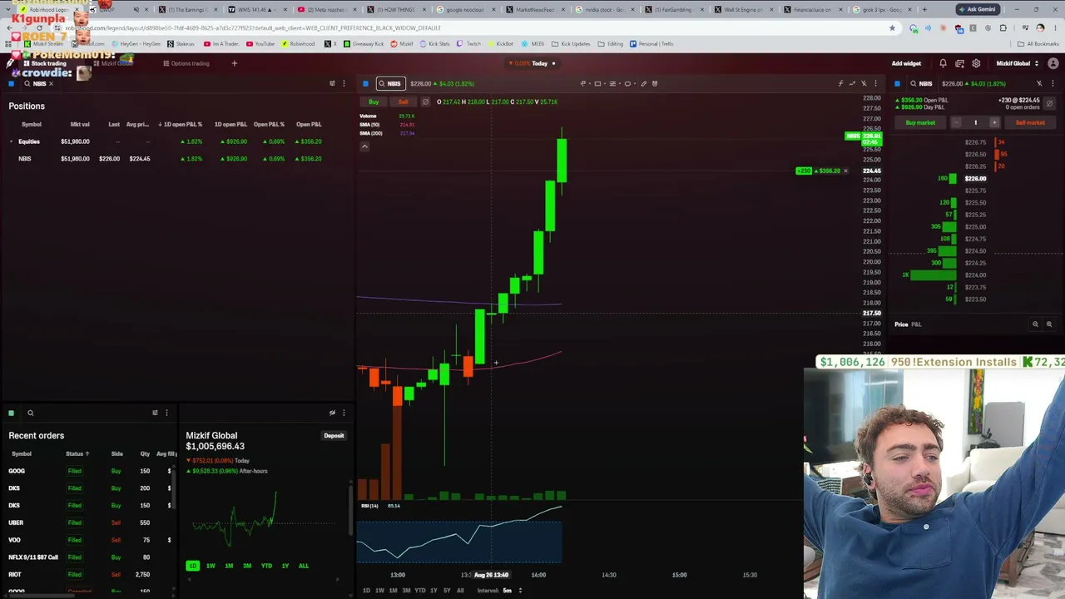Click the search icon in the Recent orders widget
This screenshot has width=1065, height=599.
click(x=30, y=413)
